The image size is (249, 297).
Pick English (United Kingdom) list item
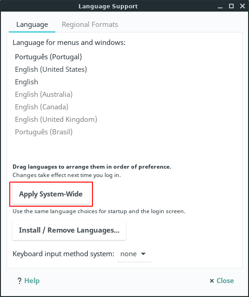pos(56,120)
